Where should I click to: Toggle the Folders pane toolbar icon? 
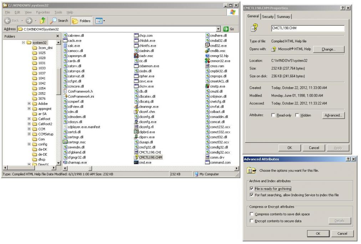pyautogui.click(x=75, y=21)
